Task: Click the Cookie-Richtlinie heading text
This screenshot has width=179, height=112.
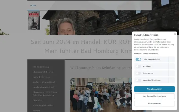Action: coord(146,35)
